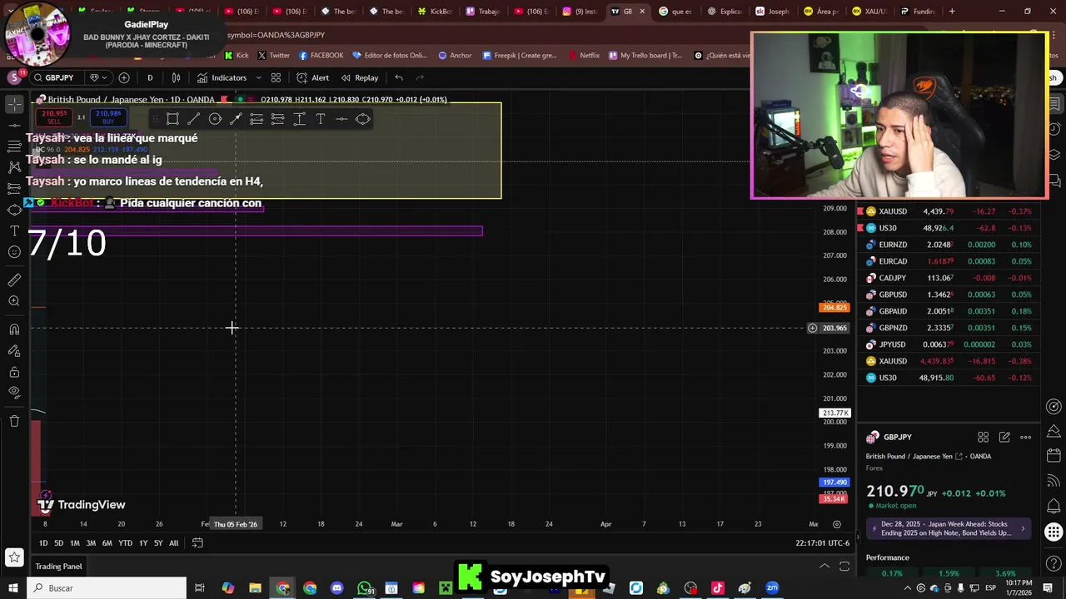This screenshot has width=1066, height=599.
Task: Select the All date range
Action: tap(173, 543)
